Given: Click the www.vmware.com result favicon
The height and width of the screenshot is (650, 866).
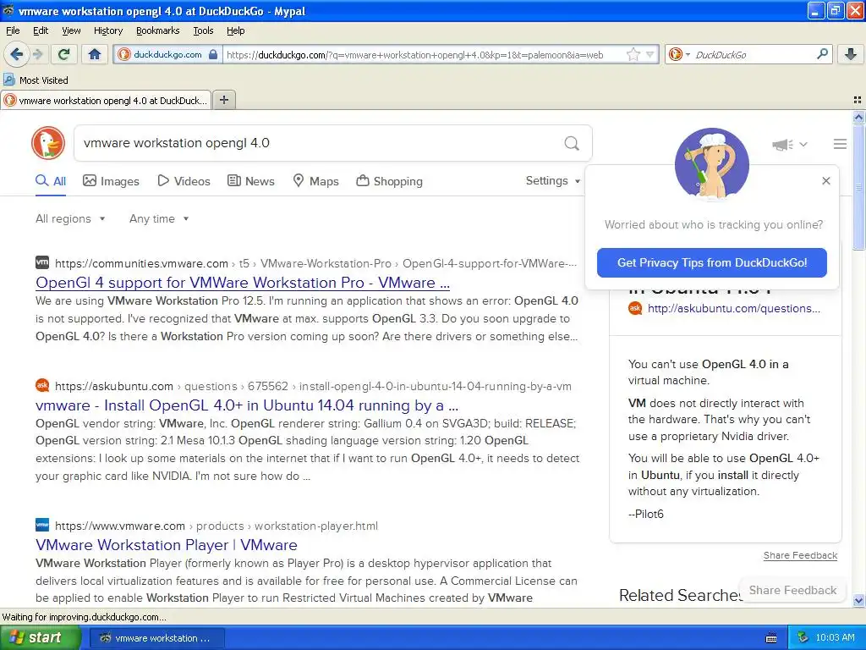Looking at the screenshot, I should coord(42,525).
